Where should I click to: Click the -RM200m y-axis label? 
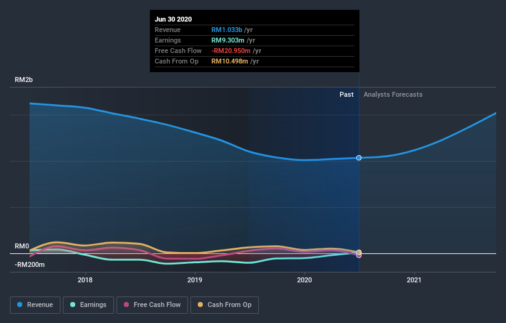coord(30,264)
